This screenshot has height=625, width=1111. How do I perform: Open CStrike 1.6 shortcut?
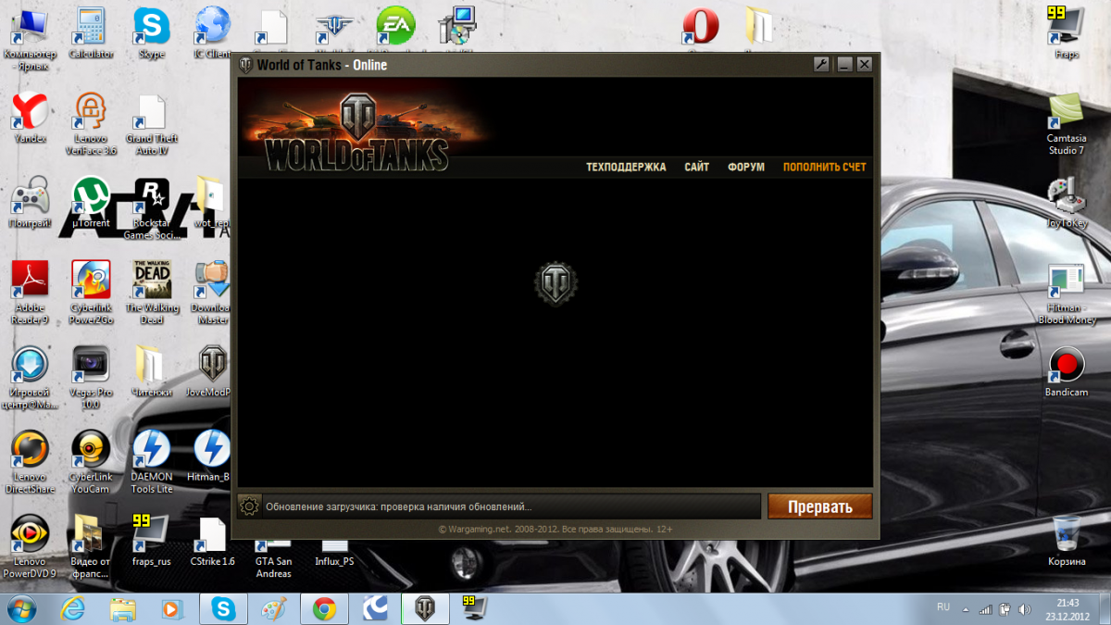click(212, 540)
